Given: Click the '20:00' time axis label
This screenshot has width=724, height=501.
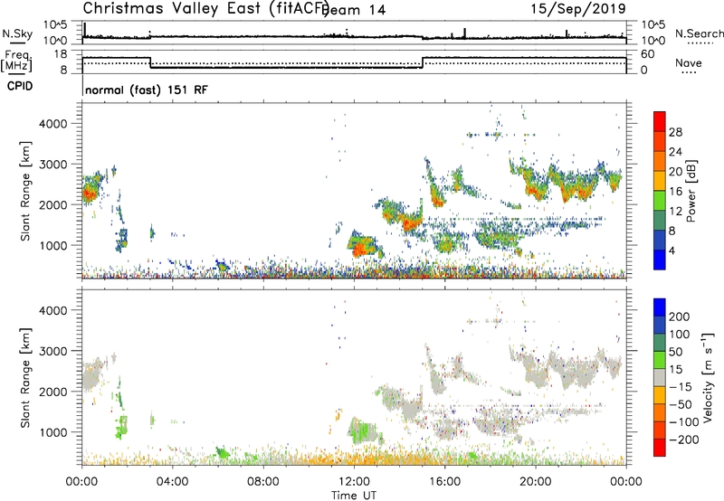Looking at the screenshot, I should click(535, 482).
